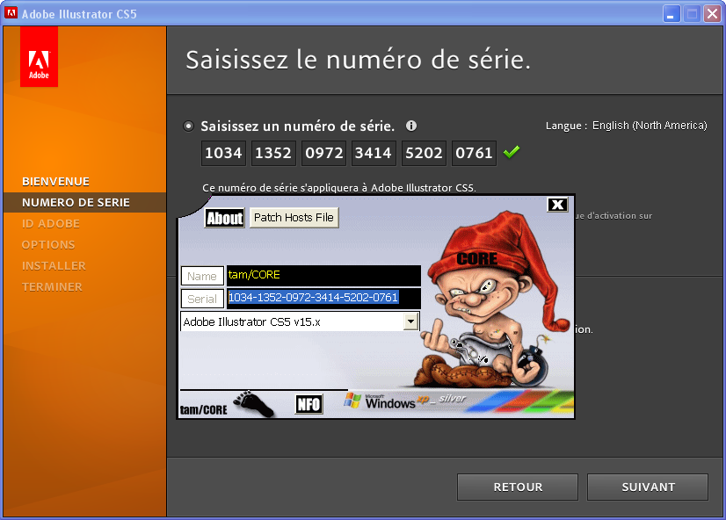The image size is (726, 520).
Task: Click the serial field containing 3414
Action: click(x=374, y=153)
